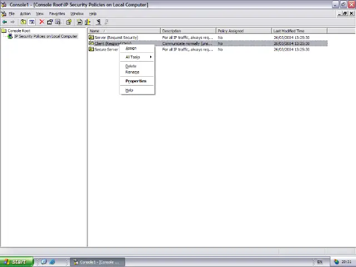Viewport: 356px width, 267px height.
Task: Choose Assign from the context menu
Action: (137, 48)
